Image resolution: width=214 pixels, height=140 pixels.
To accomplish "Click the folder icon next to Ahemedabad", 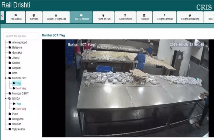I will click(10, 42).
